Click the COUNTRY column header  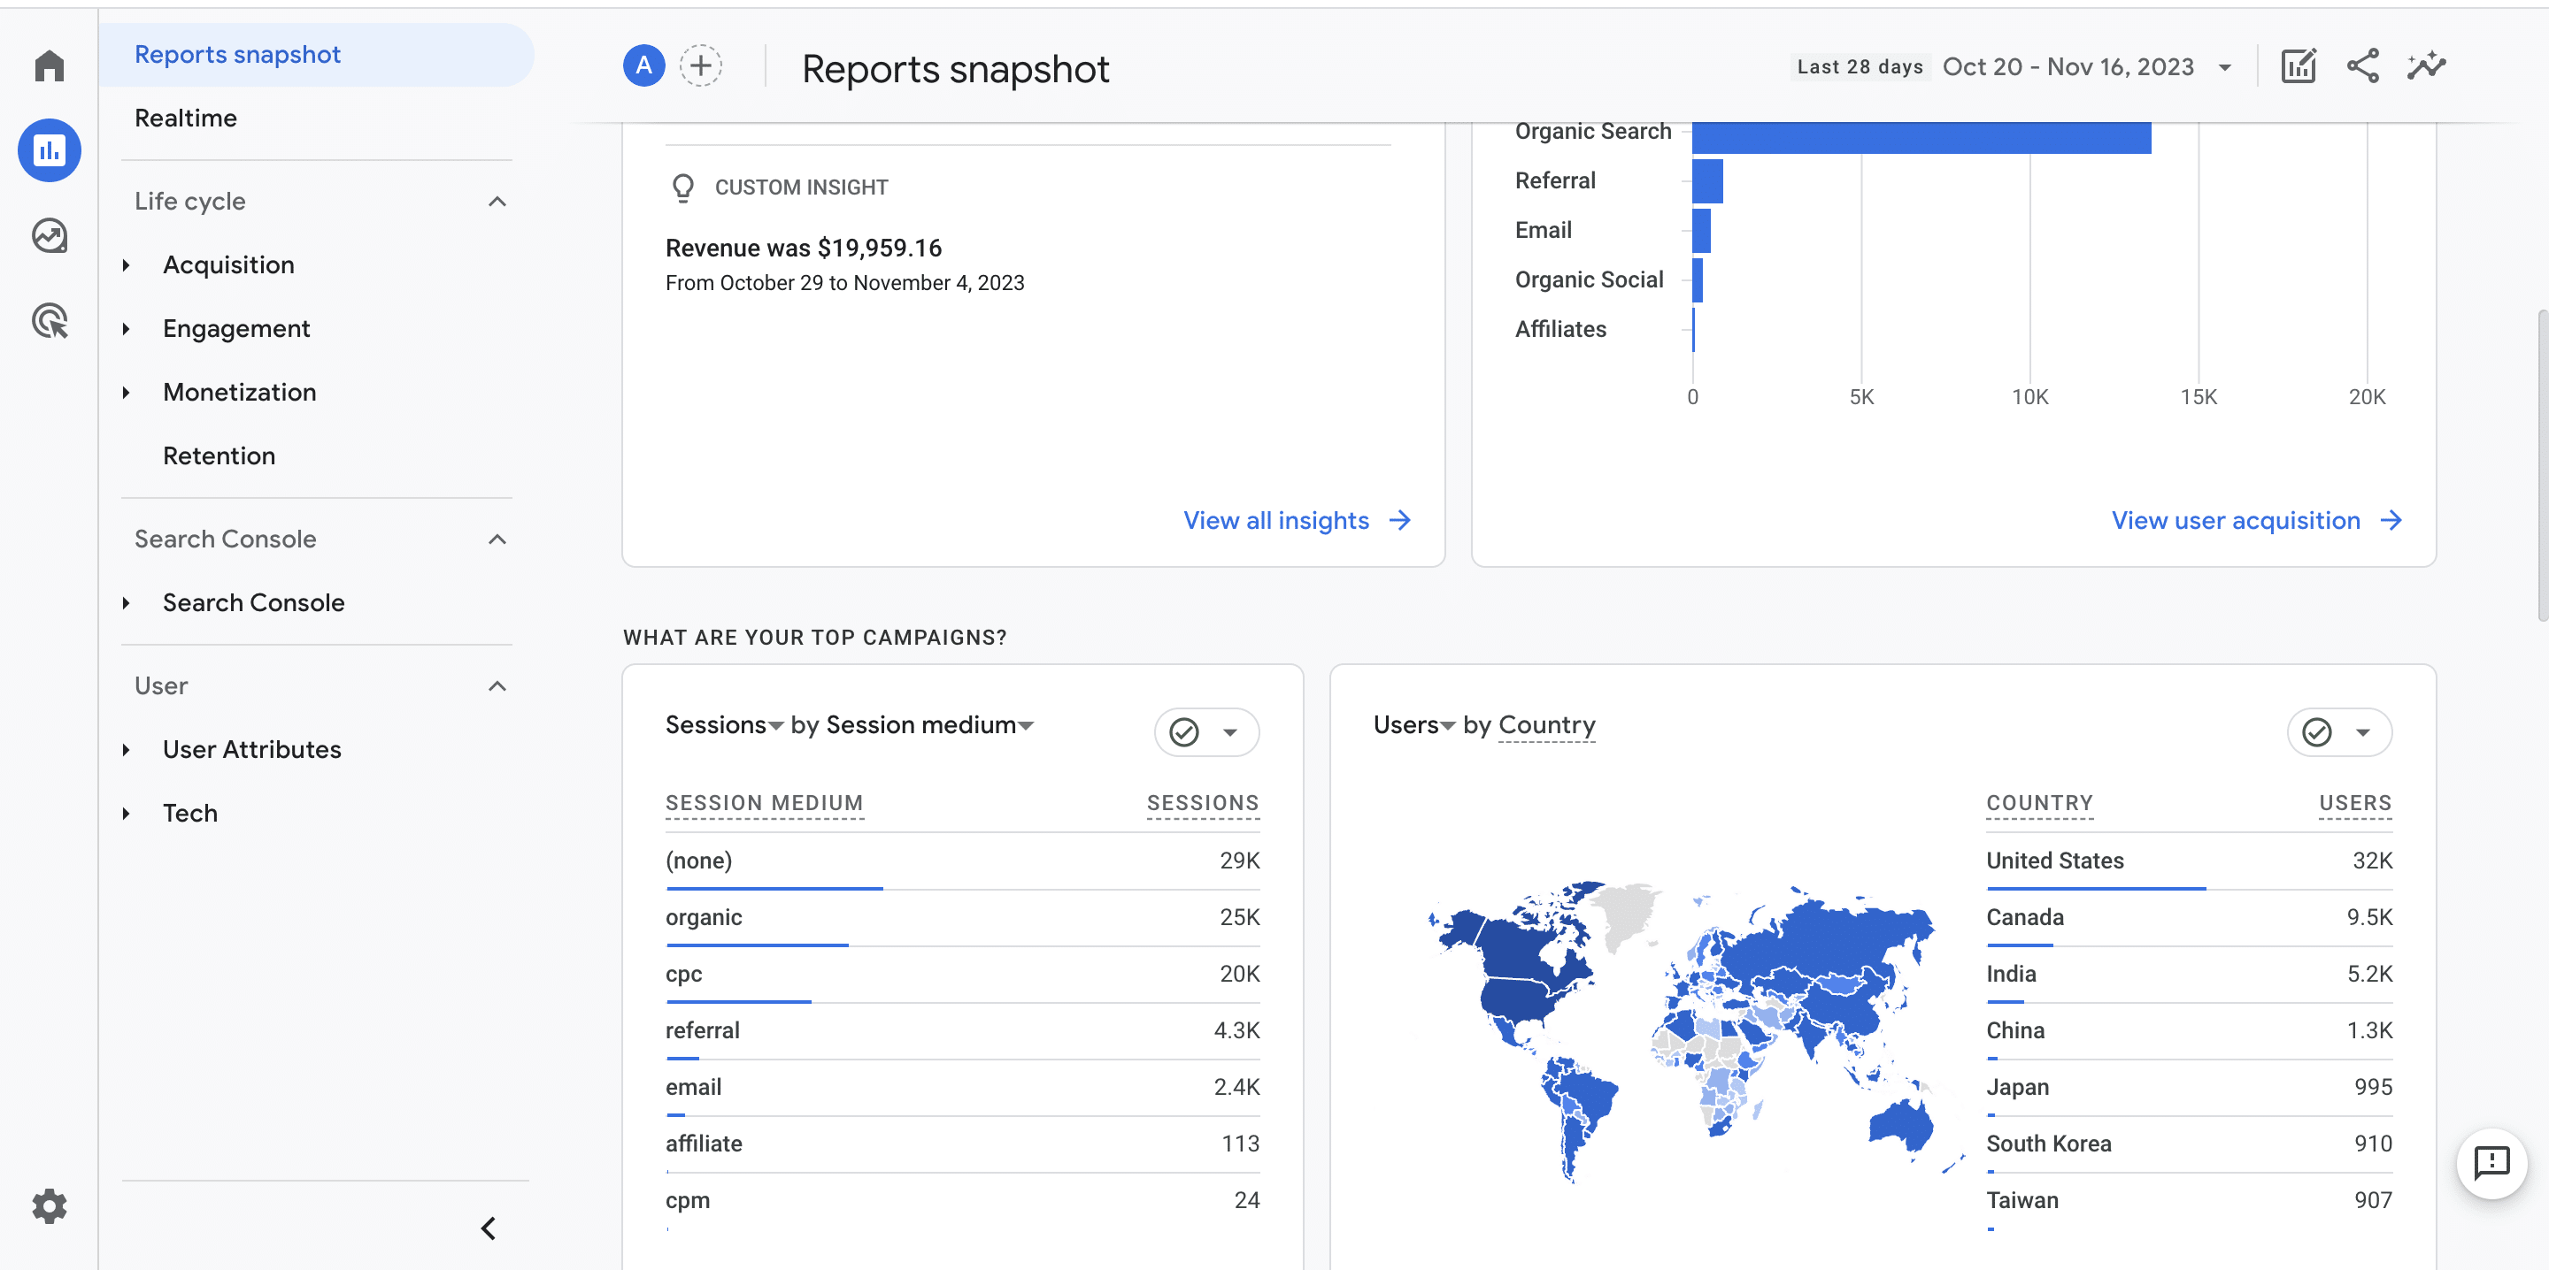[2039, 803]
